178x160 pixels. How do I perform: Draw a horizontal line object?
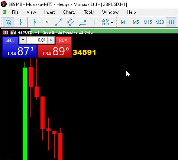[46, 22]
